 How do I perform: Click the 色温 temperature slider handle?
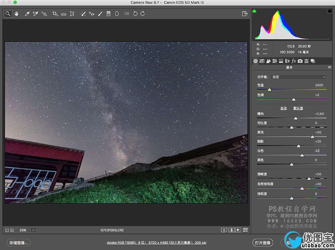click(269, 90)
